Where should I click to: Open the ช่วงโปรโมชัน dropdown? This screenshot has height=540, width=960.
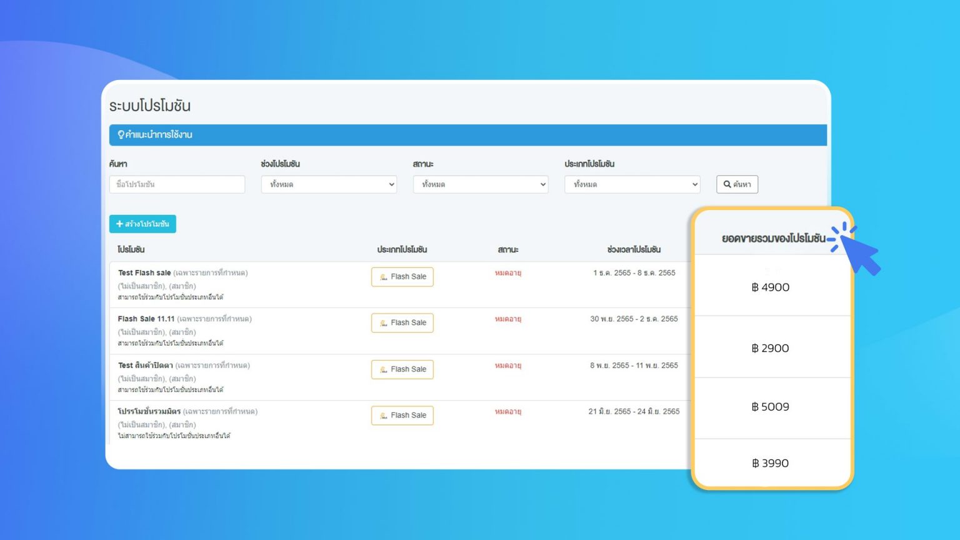(x=328, y=184)
